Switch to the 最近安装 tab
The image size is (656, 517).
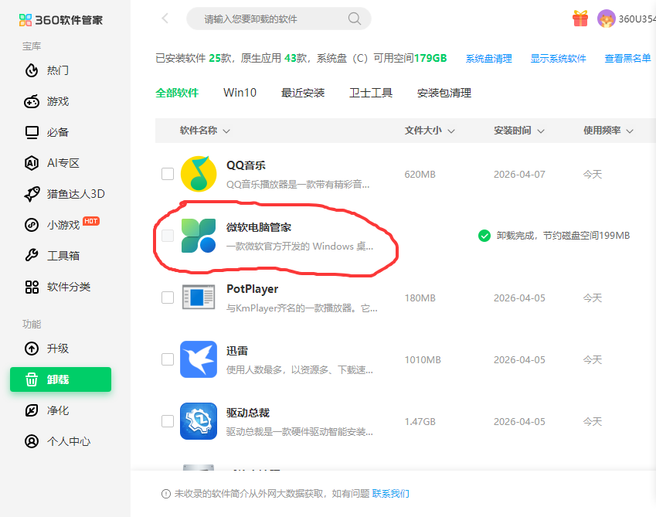click(x=303, y=93)
